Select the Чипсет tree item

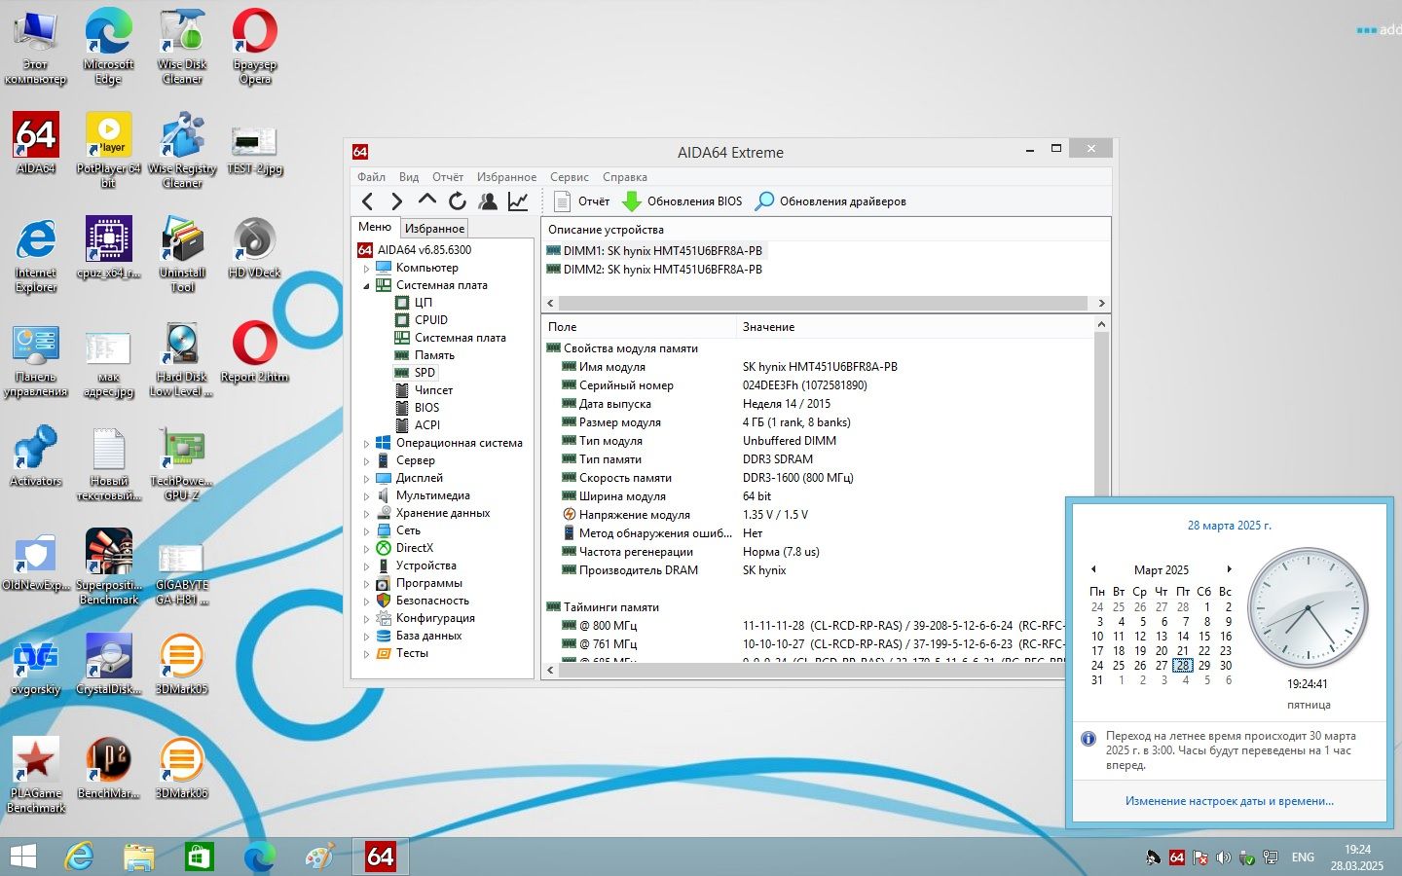pos(433,390)
